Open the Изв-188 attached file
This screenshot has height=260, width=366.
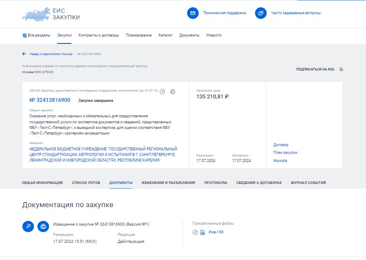(x=215, y=232)
